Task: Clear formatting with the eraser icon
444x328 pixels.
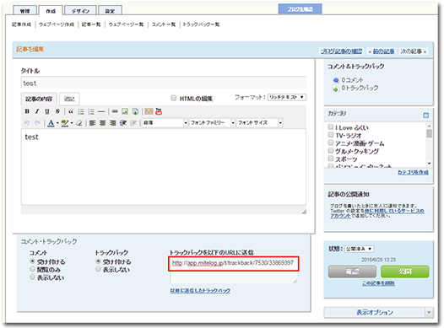Action: 79,123
